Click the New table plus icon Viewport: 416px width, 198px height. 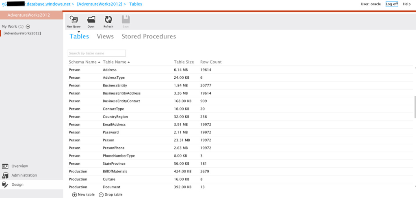[x=74, y=195]
